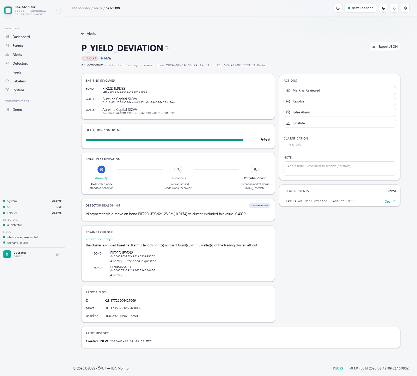This screenshot has width=417, height=376.
Task: Click the note text field
Action: click(x=340, y=168)
